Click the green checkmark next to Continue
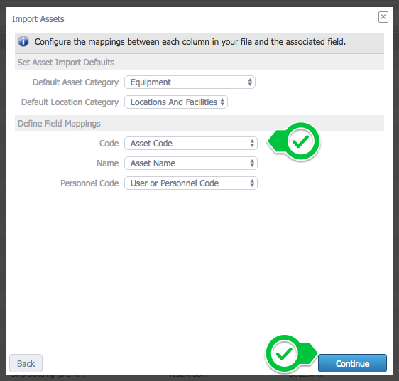Viewport: 399px width, 381px height. click(284, 354)
